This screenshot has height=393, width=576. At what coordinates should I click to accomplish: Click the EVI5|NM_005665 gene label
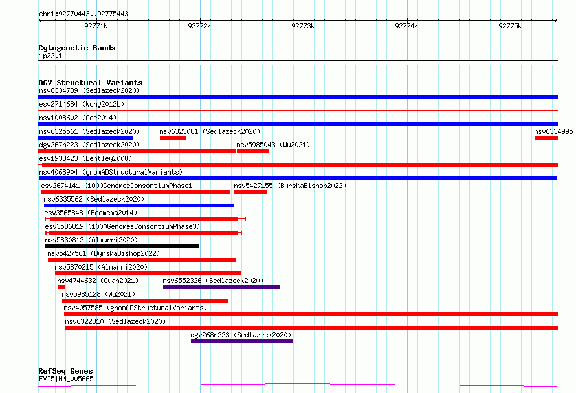tap(66, 379)
